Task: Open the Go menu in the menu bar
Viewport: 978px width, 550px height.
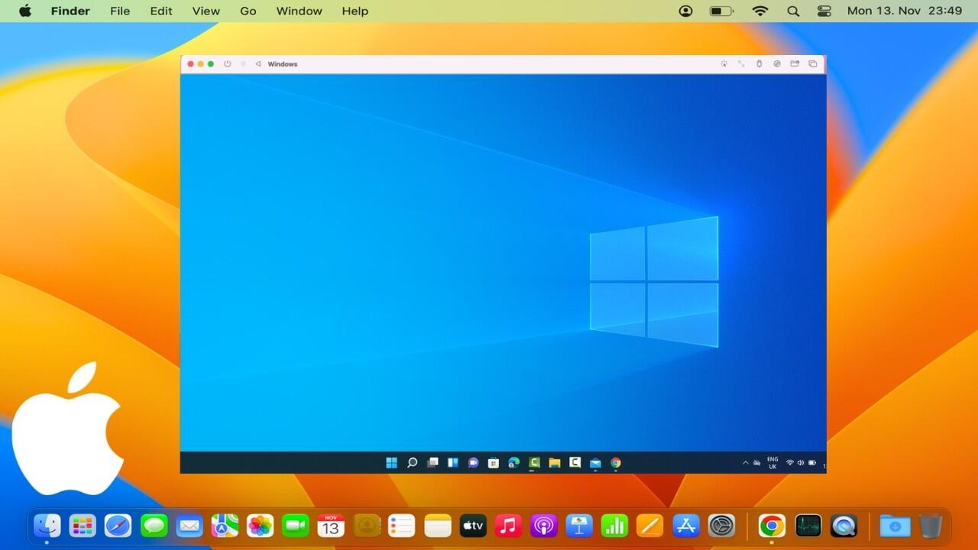Action: pyautogui.click(x=248, y=11)
